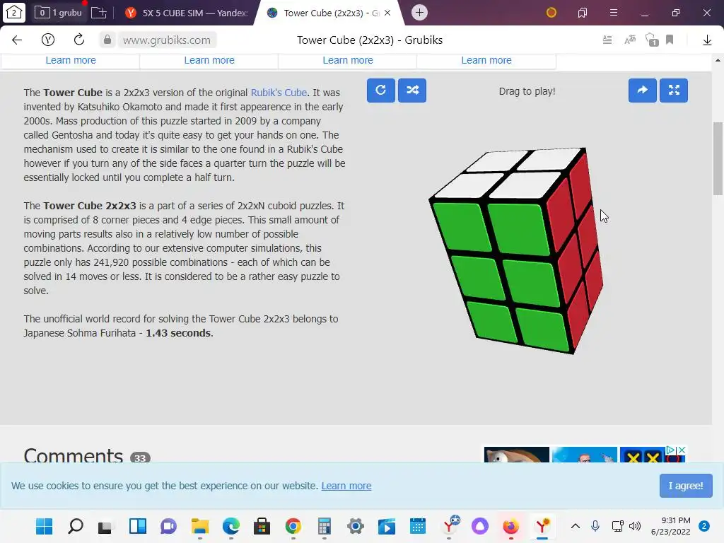
Task: Reload the Grubiks page
Action: click(79, 40)
